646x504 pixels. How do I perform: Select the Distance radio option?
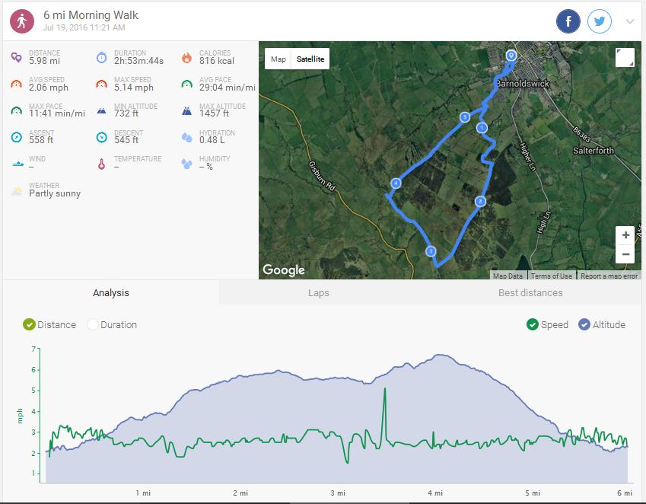click(x=30, y=324)
